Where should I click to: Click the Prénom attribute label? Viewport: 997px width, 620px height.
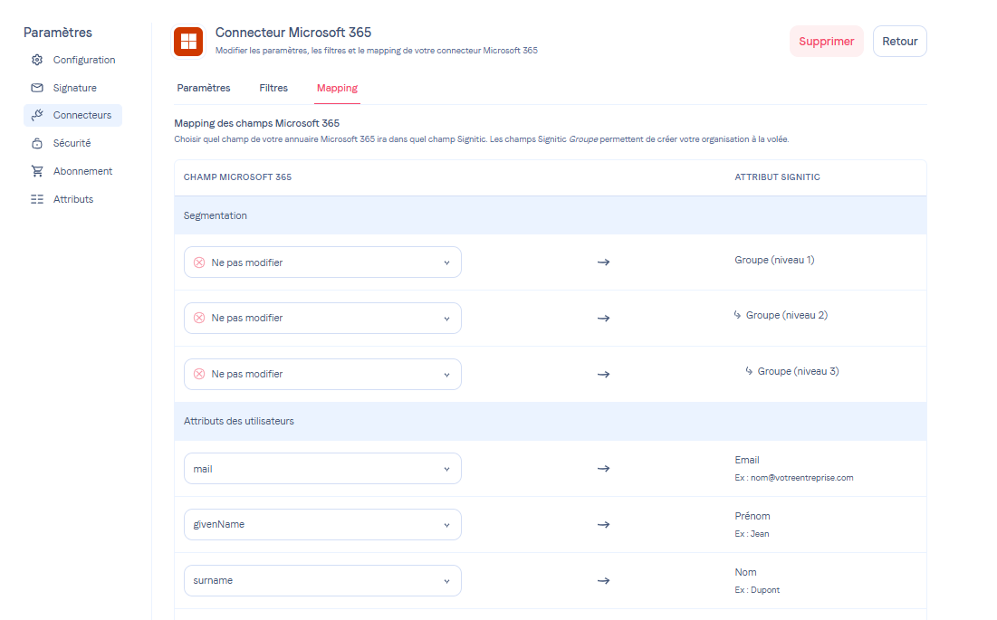coord(753,516)
